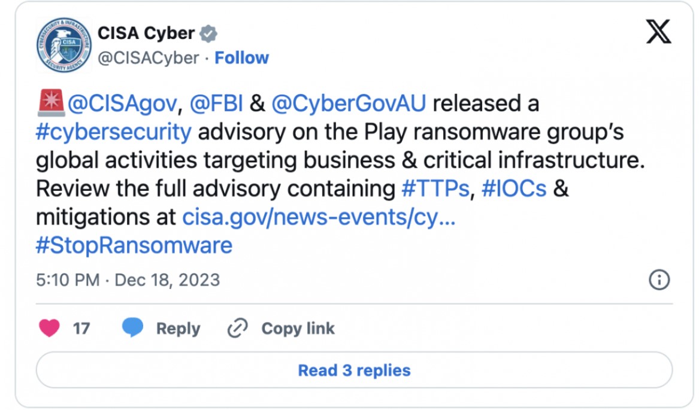This screenshot has height=410, width=699.
Task: Click the blue reply bubble icon
Action: (132, 327)
